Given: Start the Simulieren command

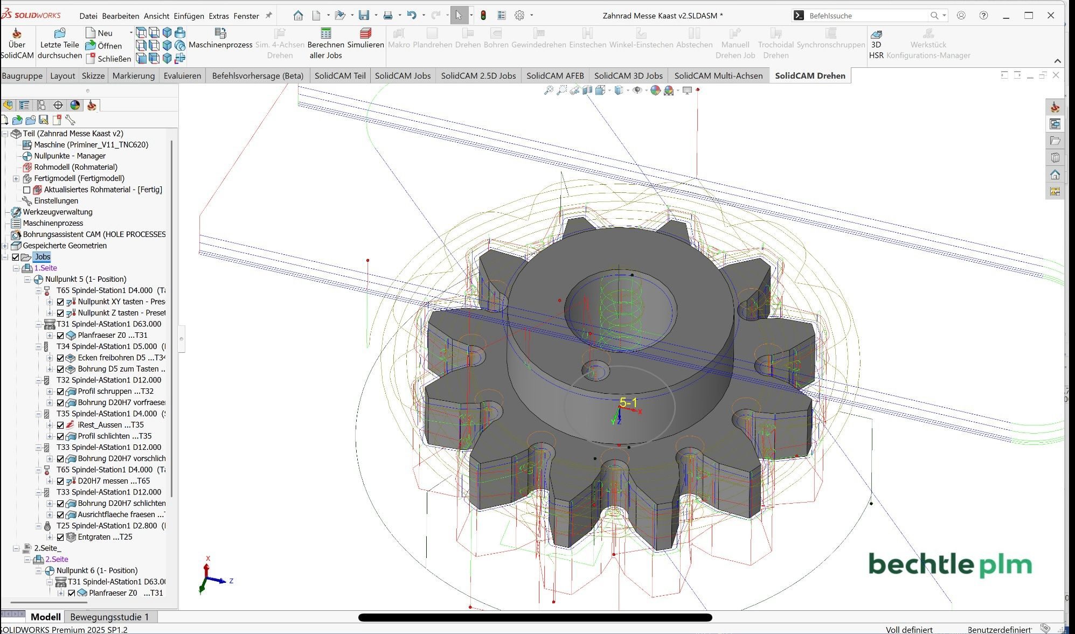Looking at the screenshot, I should click(x=365, y=39).
